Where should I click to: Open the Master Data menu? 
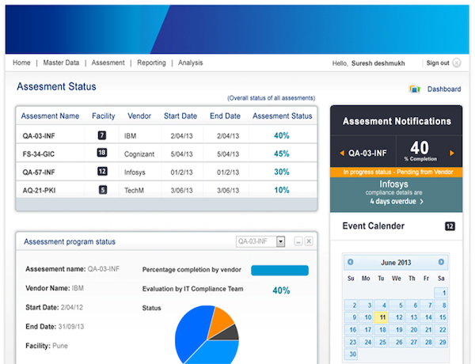pyautogui.click(x=61, y=63)
